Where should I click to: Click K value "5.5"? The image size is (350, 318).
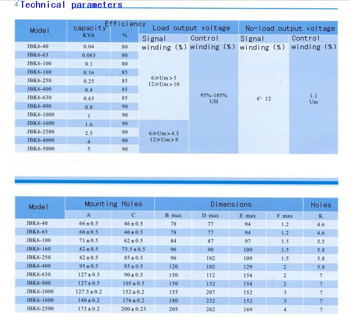[321, 242]
